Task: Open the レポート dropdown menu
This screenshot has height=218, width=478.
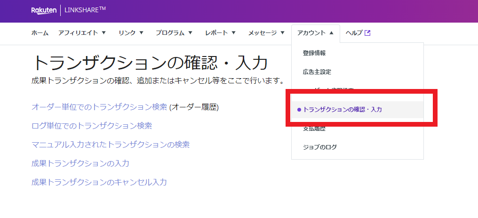Action: click(221, 33)
